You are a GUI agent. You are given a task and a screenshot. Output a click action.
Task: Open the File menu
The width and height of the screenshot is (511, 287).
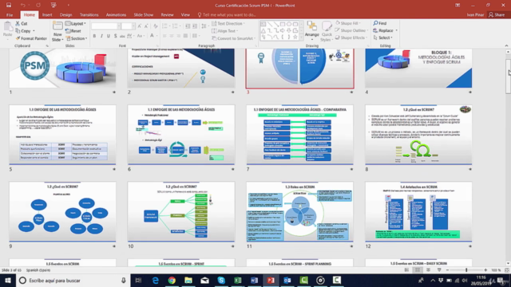pyautogui.click(x=10, y=15)
